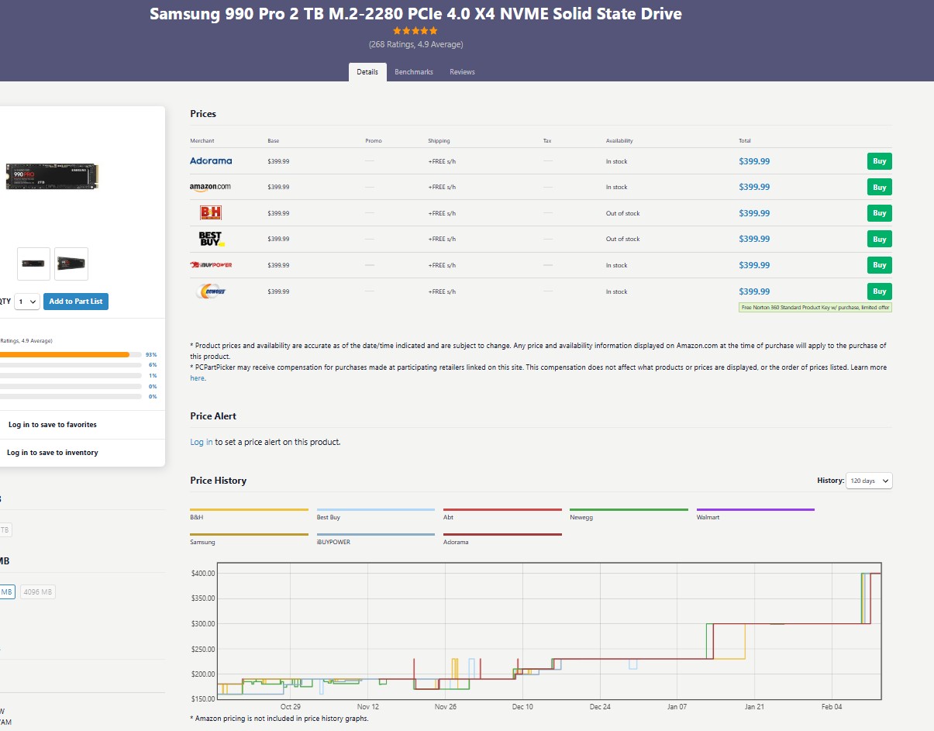Click Buy in the iBUYPOWER row
934x731 pixels.
click(880, 265)
